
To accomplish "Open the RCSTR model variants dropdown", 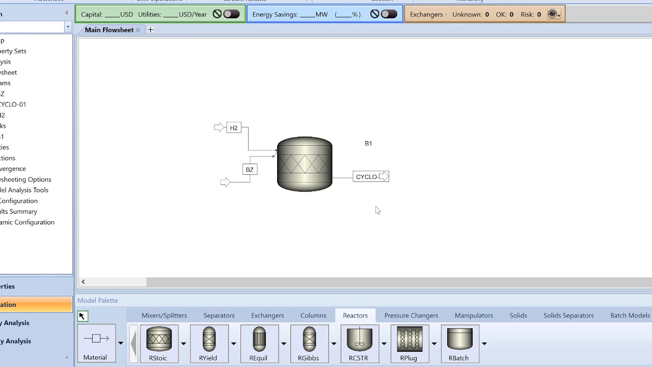I will (x=384, y=343).
